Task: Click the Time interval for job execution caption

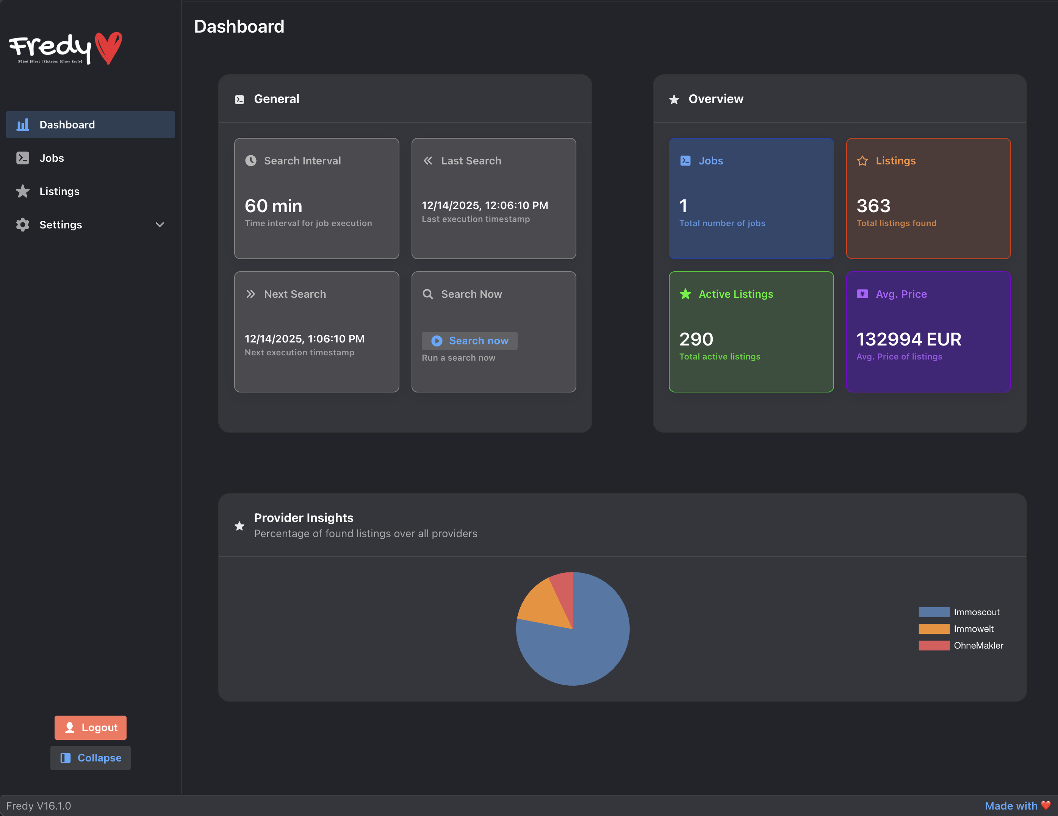Action: (308, 223)
